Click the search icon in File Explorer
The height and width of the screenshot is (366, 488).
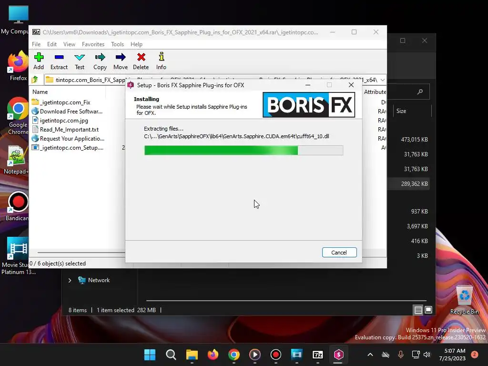click(420, 91)
